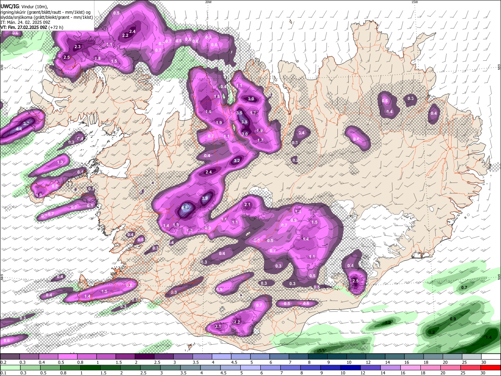Click the violet 12 rain swatch

pos(370,367)
